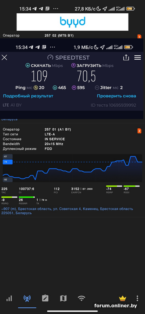Open the Брестская область address link
Image resolution: width=145 pixels, height=314 pixels.
point(67,211)
